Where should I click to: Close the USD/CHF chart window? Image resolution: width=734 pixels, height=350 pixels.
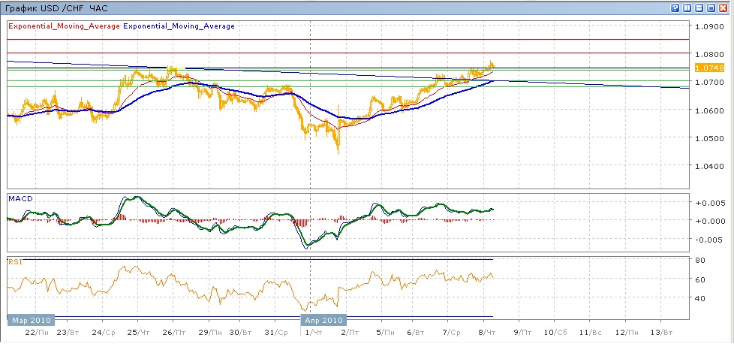tap(724, 8)
